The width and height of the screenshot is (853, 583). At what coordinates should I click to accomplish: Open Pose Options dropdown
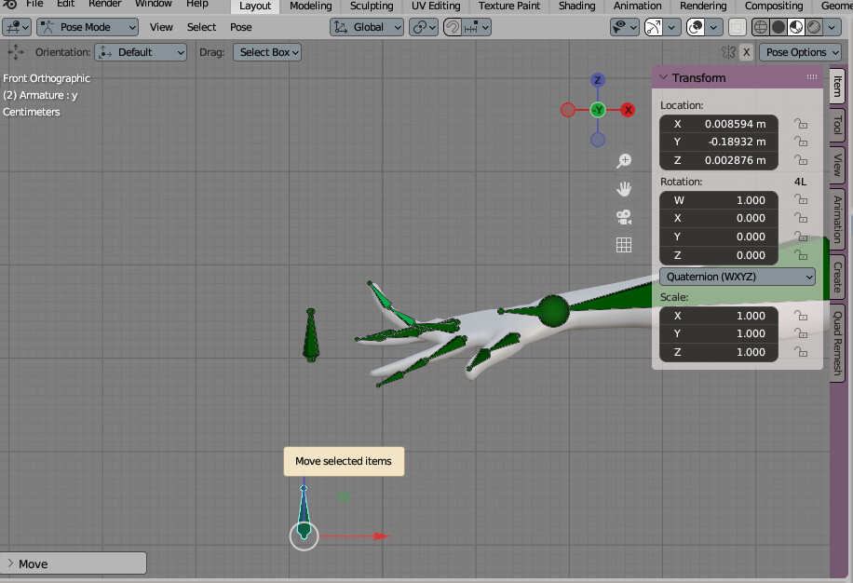click(800, 52)
